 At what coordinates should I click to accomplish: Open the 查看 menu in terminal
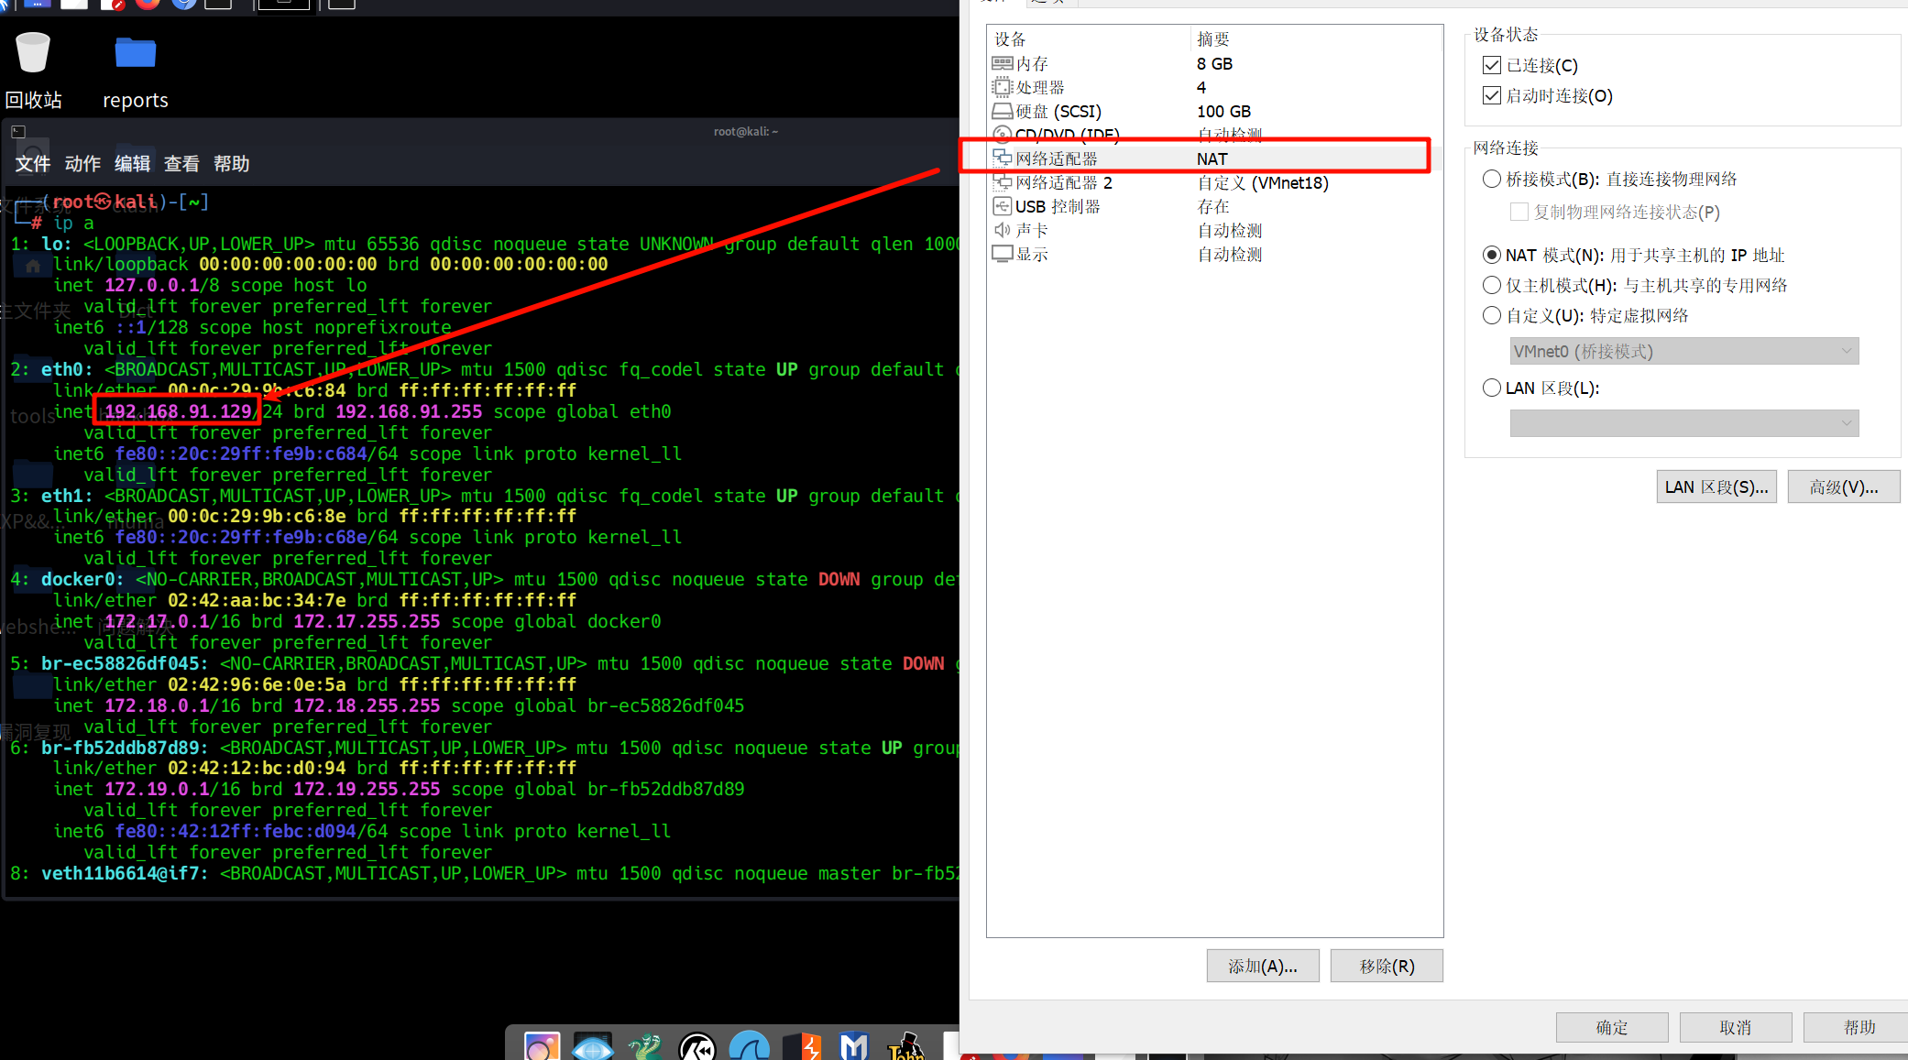tap(181, 164)
